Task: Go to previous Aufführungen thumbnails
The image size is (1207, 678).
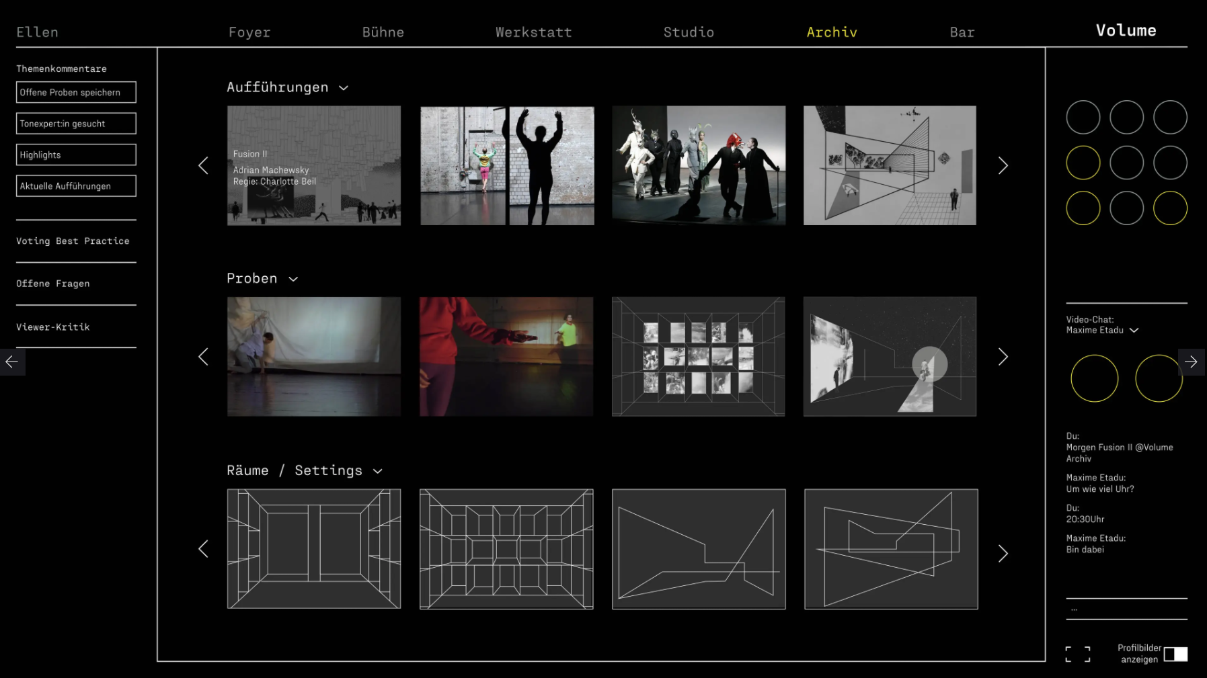Action: click(x=203, y=166)
